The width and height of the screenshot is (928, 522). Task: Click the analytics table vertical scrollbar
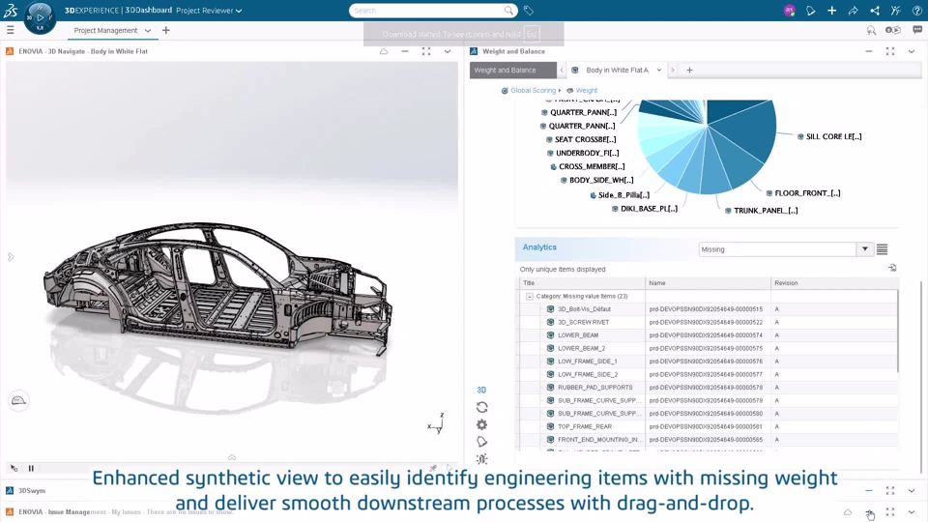click(x=898, y=331)
